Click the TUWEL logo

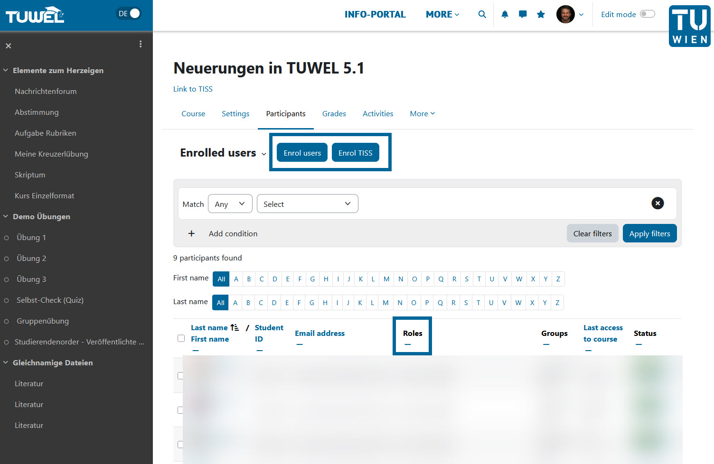click(x=33, y=15)
